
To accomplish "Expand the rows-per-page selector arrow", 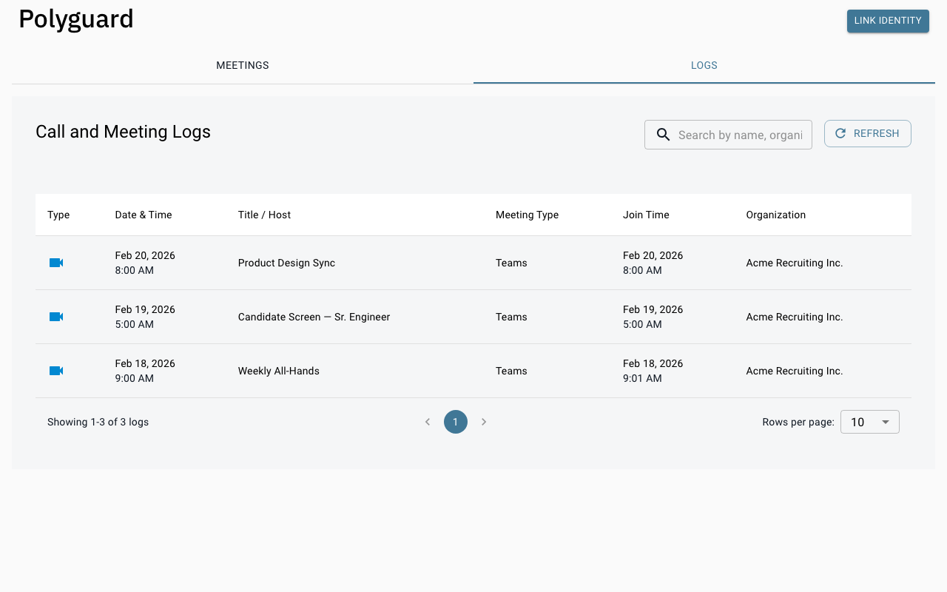I will [x=885, y=421].
